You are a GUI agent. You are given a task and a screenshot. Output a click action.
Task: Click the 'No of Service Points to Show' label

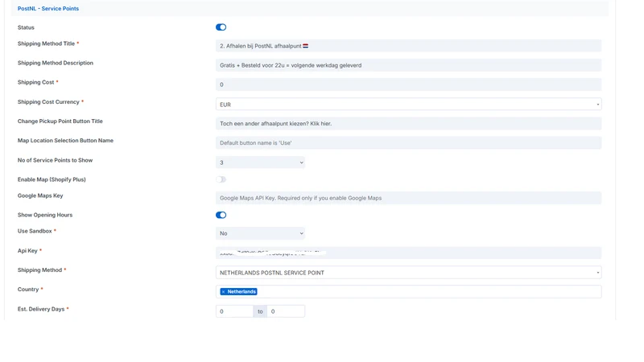pyautogui.click(x=55, y=160)
